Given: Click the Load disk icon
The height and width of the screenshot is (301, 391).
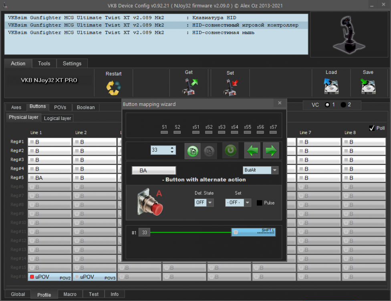Looking at the screenshot, I should click(331, 86).
